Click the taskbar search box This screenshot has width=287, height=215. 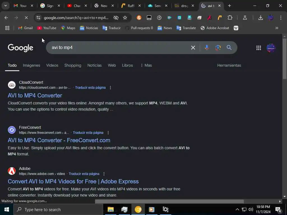pos(58,209)
